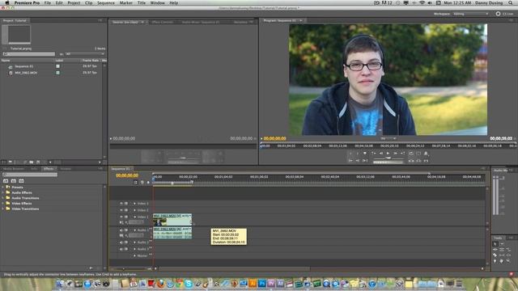Expand the Video Transitions folder
The image size is (518, 291).
pyautogui.click(x=3, y=209)
